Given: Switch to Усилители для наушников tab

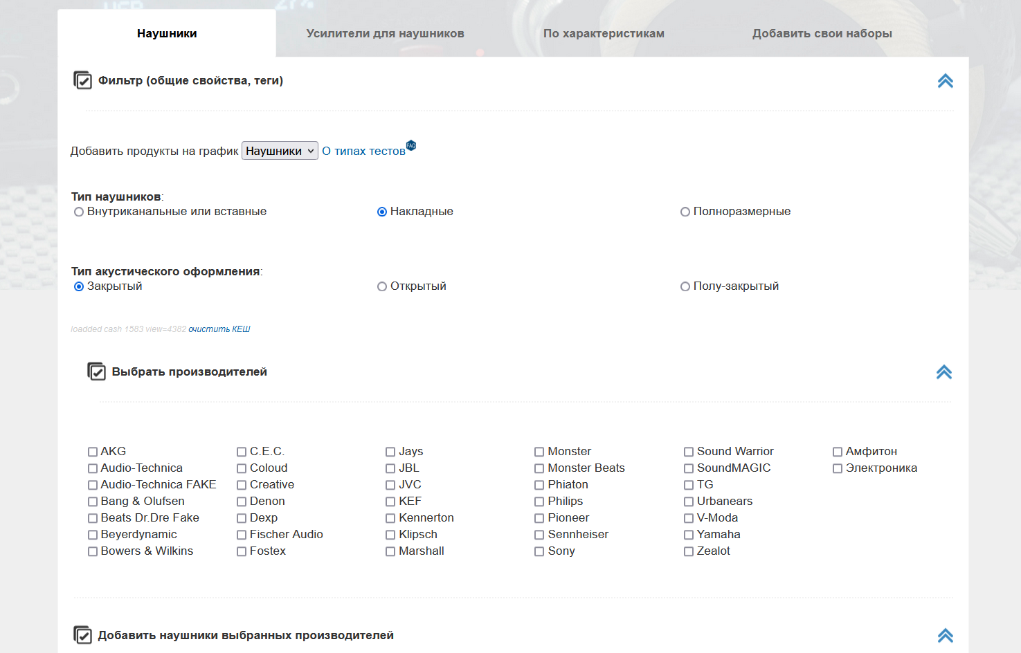Looking at the screenshot, I should [385, 33].
